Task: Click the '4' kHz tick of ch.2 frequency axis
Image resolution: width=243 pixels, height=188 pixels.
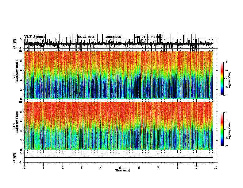Action: click(21, 131)
